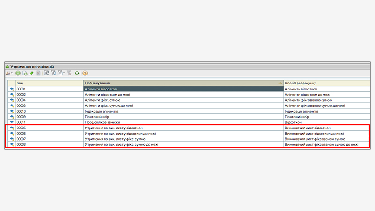The height and width of the screenshot is (211, 375).
Task: Click the Disable filter icon
Action: (69, 73)
